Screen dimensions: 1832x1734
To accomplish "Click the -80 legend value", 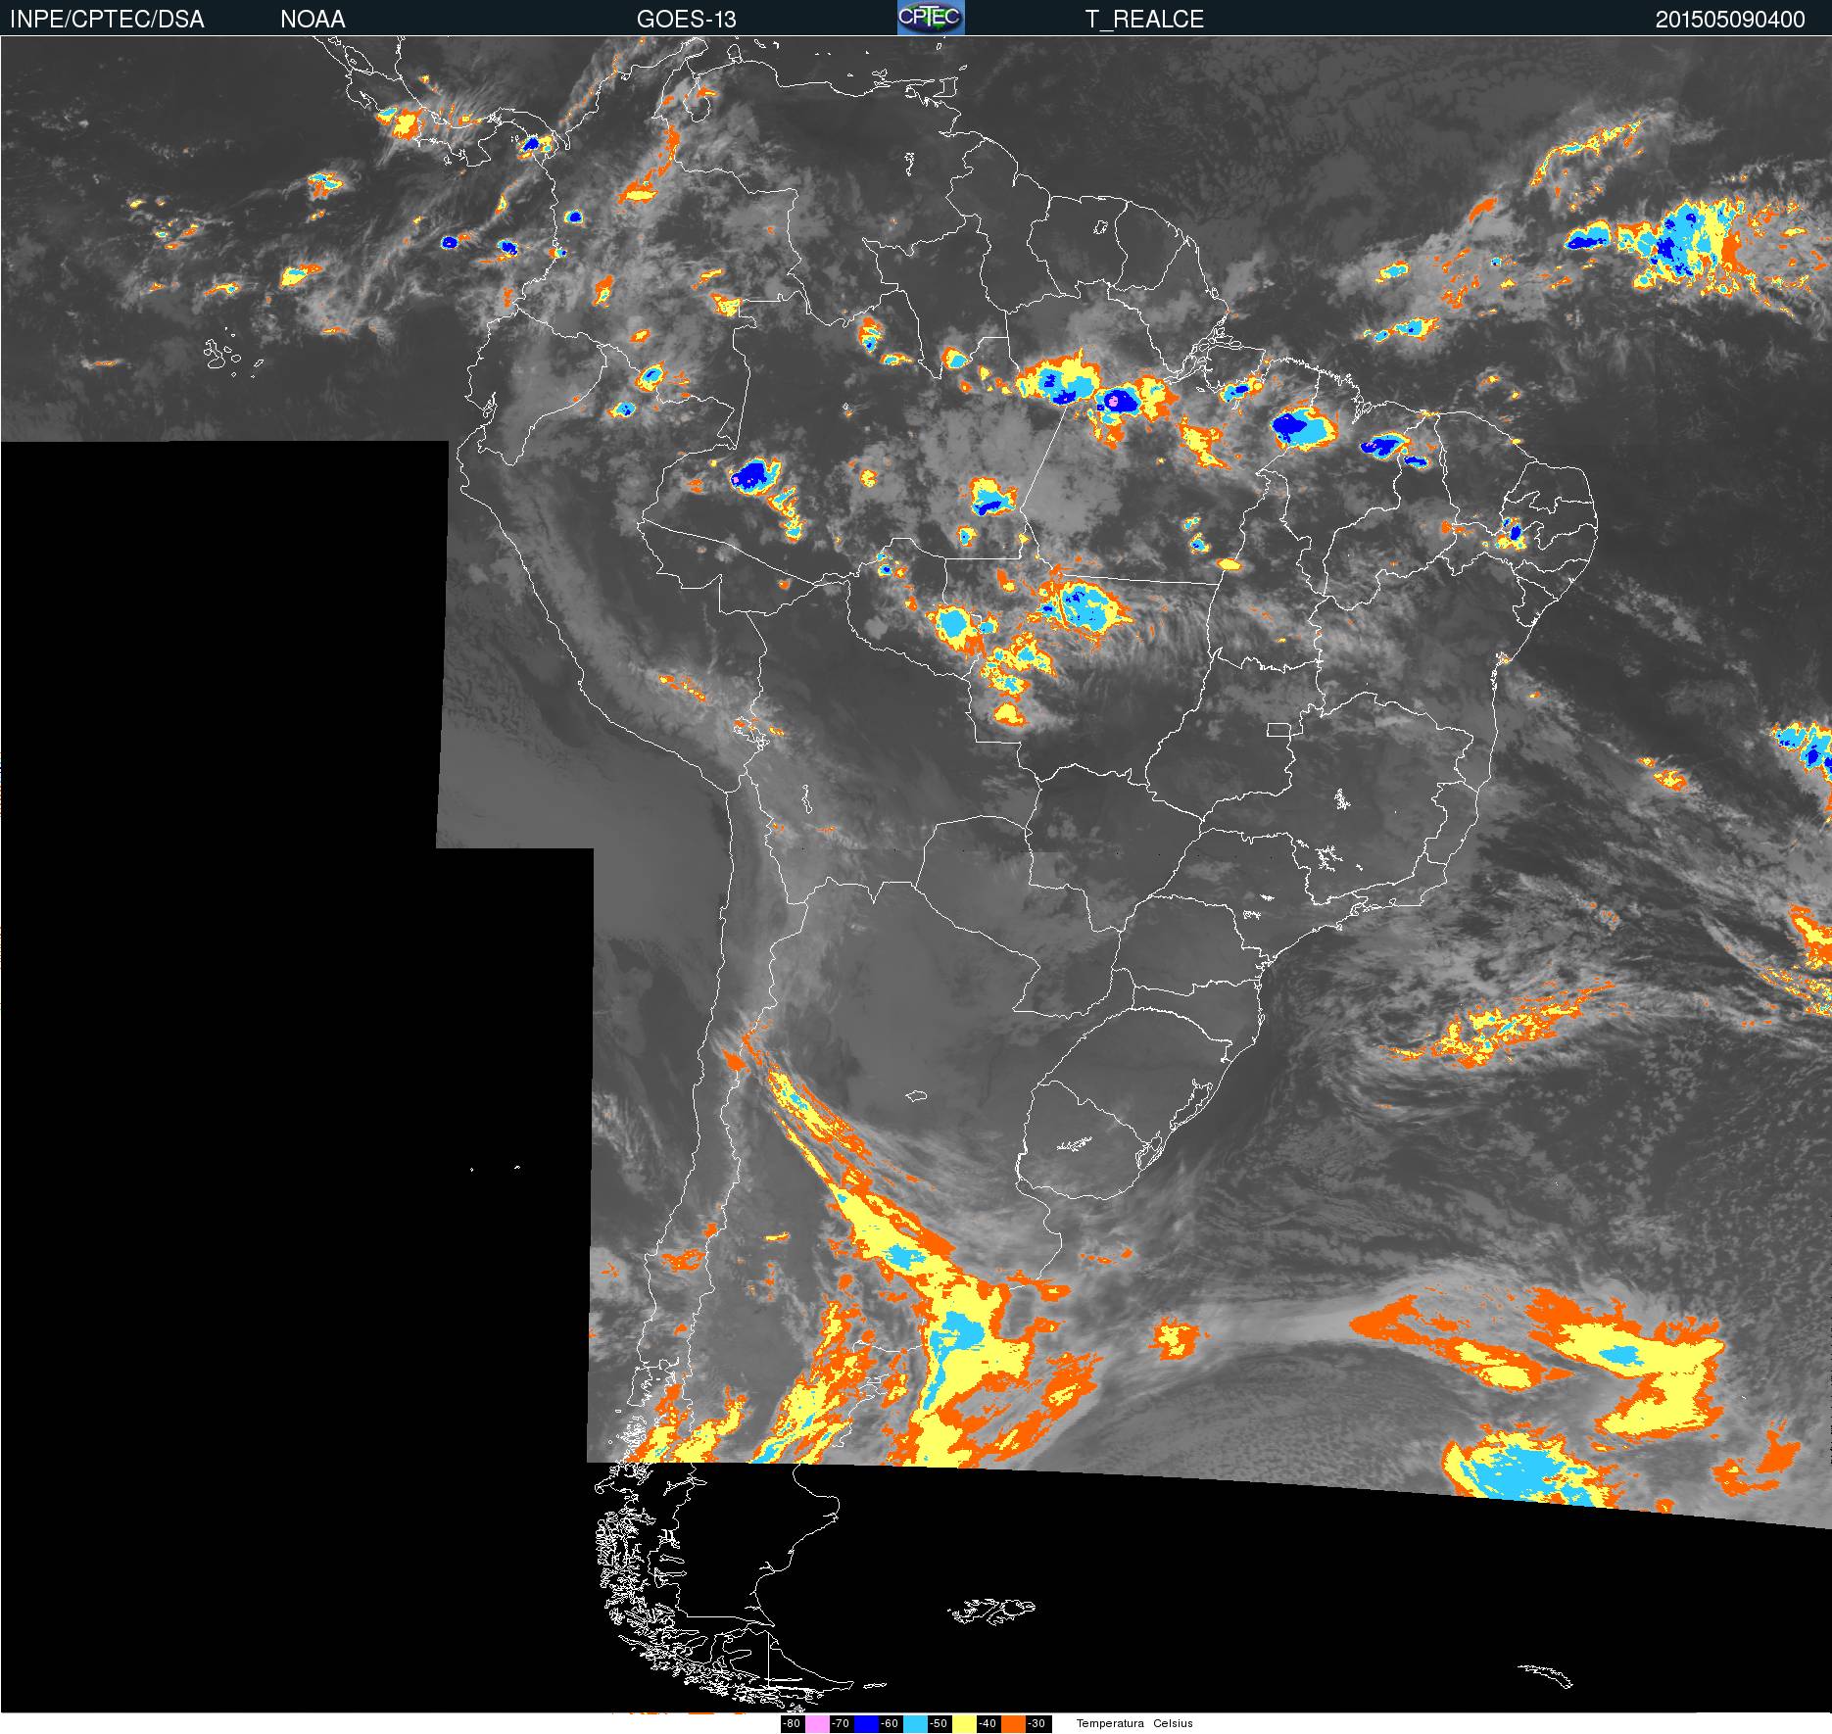I will 792,1723.
